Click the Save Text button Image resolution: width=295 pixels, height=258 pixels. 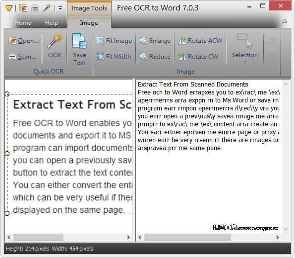pyautogui.click(x=79, y=49)
